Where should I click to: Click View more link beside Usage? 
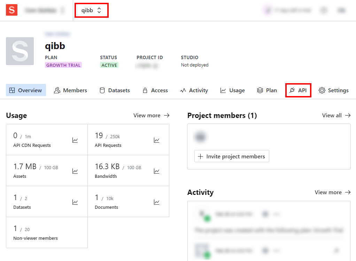pyautogui.click(x=152, y=115)
